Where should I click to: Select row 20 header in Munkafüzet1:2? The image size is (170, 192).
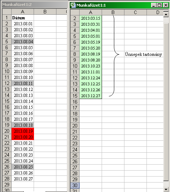coord(7,131)
